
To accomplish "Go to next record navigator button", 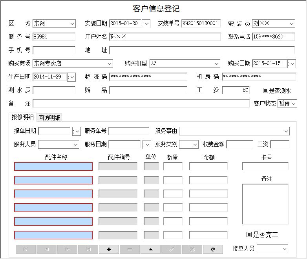I will coord(68,249).
